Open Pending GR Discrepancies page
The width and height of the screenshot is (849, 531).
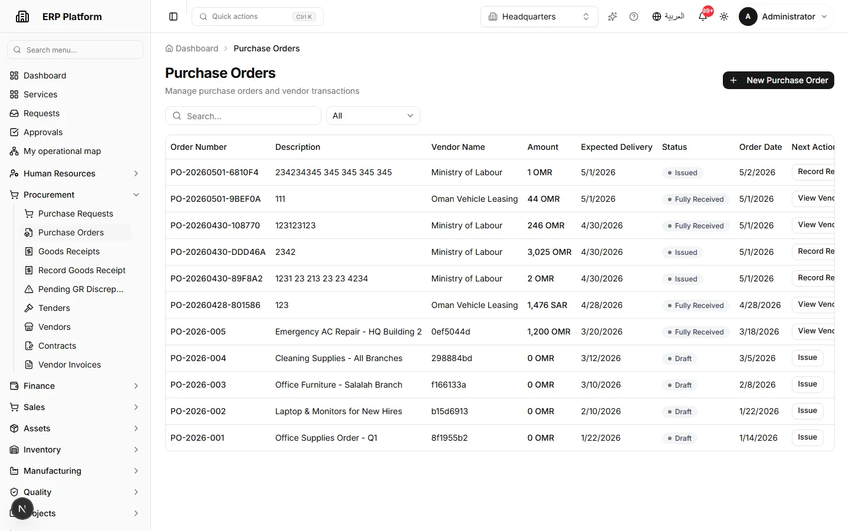[x=75, y=289]
